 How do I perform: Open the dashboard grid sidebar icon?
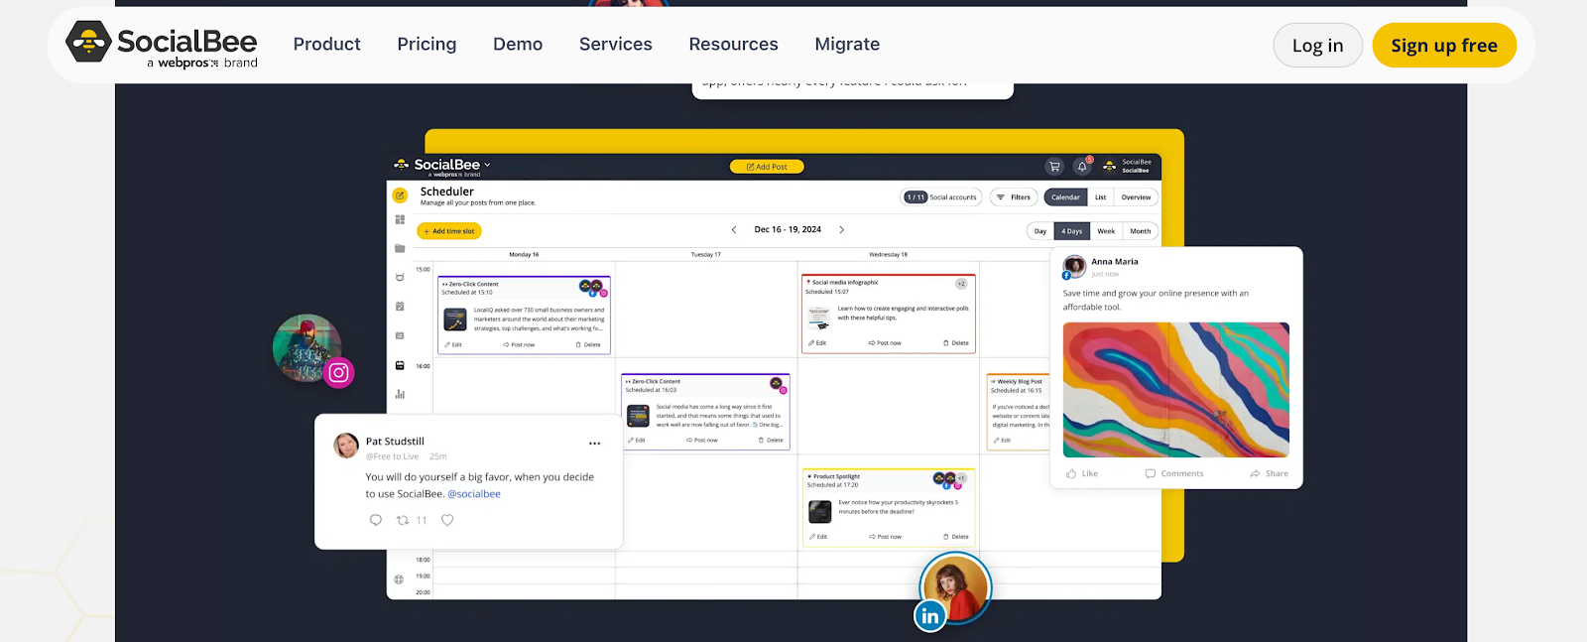[400, 219]
